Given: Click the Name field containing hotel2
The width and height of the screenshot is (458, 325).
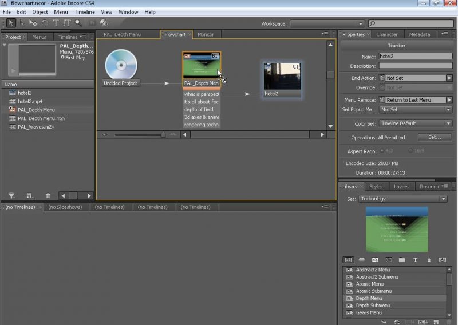Looking at the screenshot, I should (415, 57).
